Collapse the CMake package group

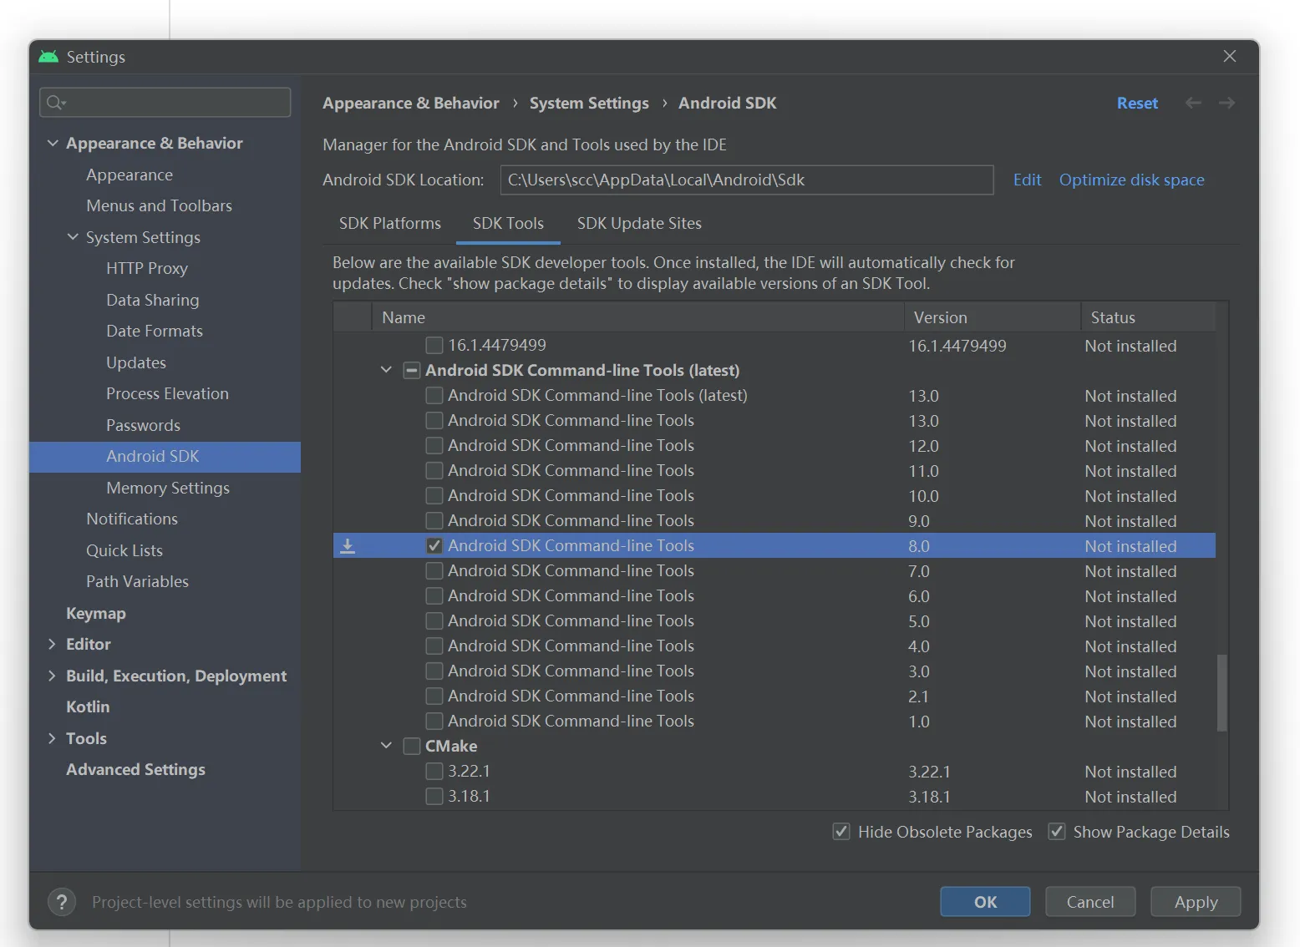click(x=386, y=746)
